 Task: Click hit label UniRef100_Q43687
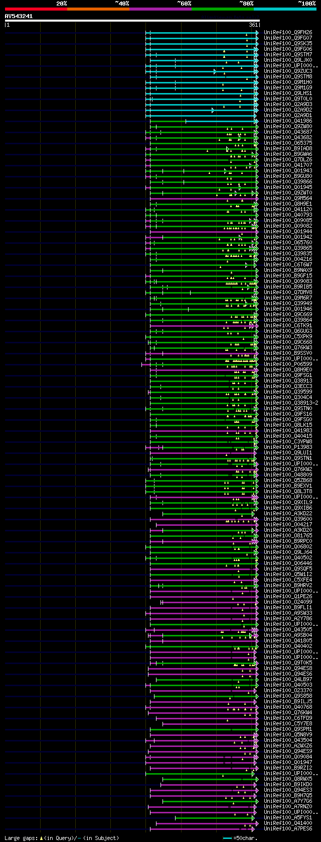tap(288, 132)
